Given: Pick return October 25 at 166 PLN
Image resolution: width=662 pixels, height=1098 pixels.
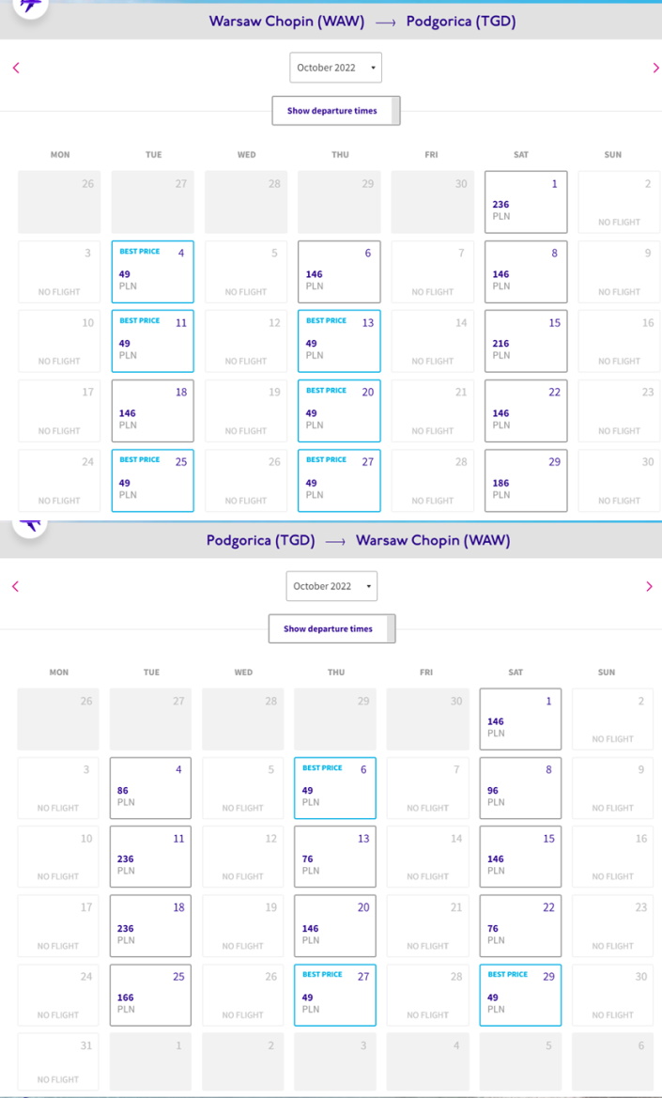Looking at the screenshot, I should click(150, 995).
